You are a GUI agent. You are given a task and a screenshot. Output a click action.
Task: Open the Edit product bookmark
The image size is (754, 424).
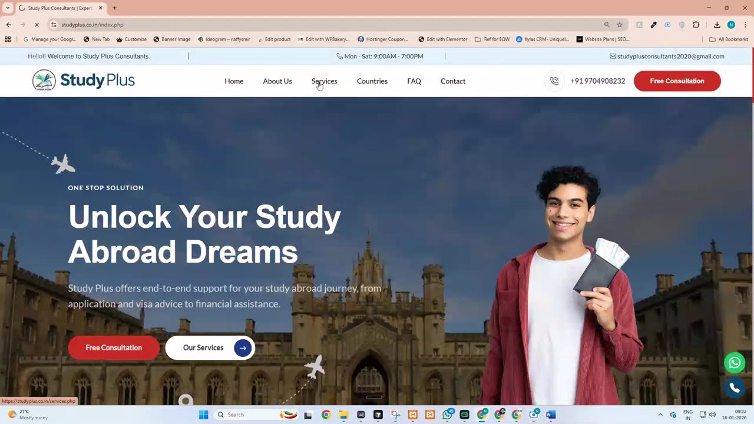274,39
